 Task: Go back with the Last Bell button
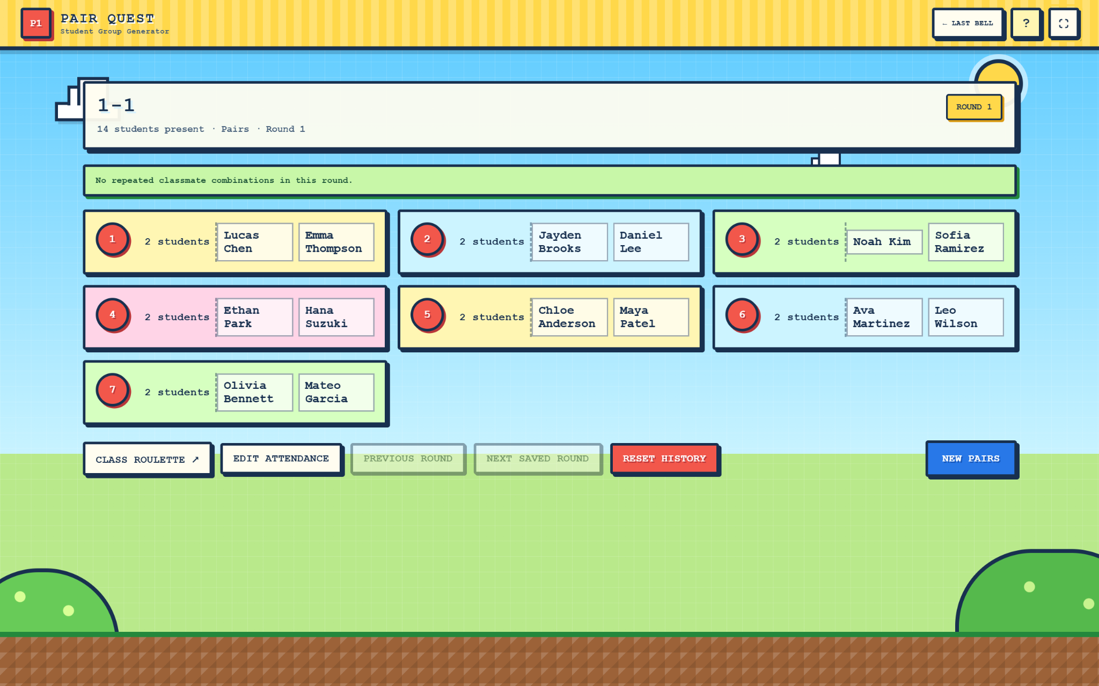point(968,23)
